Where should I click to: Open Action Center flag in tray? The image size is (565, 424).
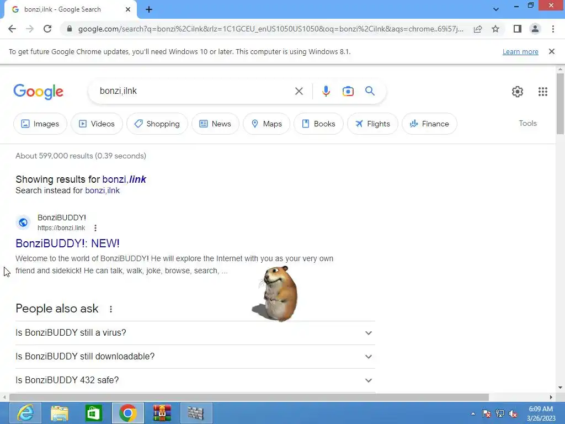[487, 414]
